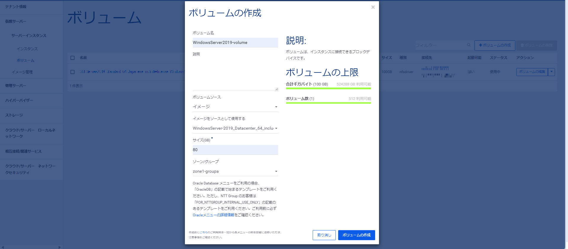568x249 pixels.
Task: Click the scrollbar right arrow
Action: pyautogui.click(x=60, y=247)
